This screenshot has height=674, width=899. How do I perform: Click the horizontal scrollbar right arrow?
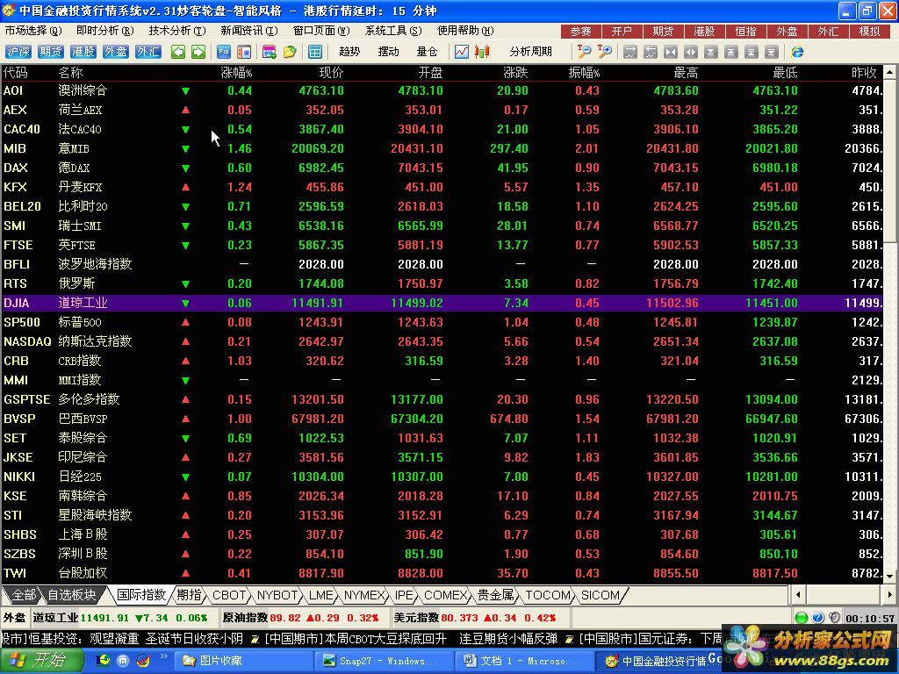coord(890,595)
